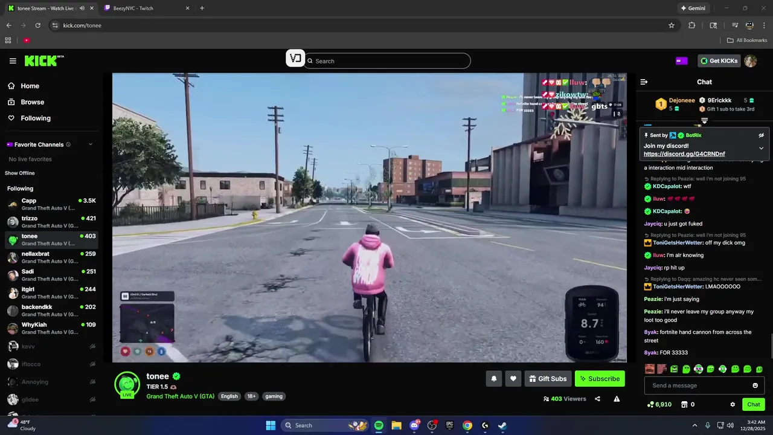
Task: Focus the Kick search field
Action: click(387, 61)
